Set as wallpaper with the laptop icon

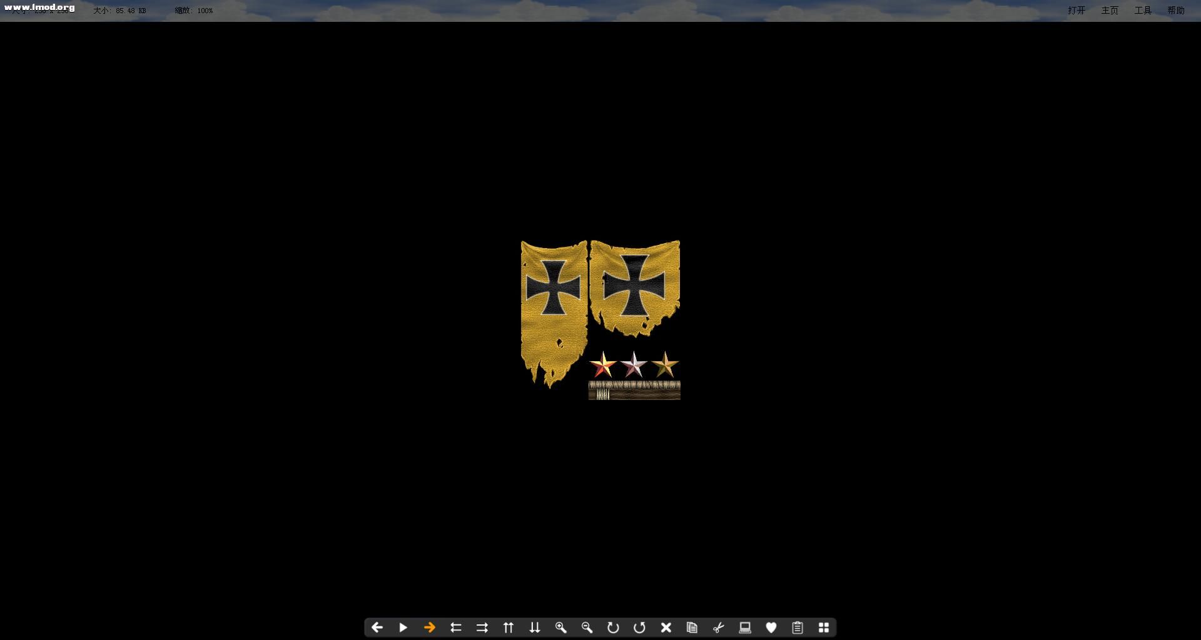point(744,627)
